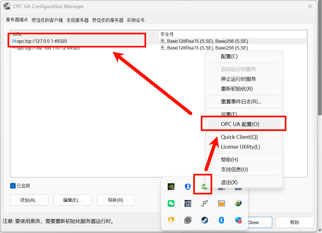Switch to the 受信任的客户端 tab
The image size is (322, 233).
point(47,20)
